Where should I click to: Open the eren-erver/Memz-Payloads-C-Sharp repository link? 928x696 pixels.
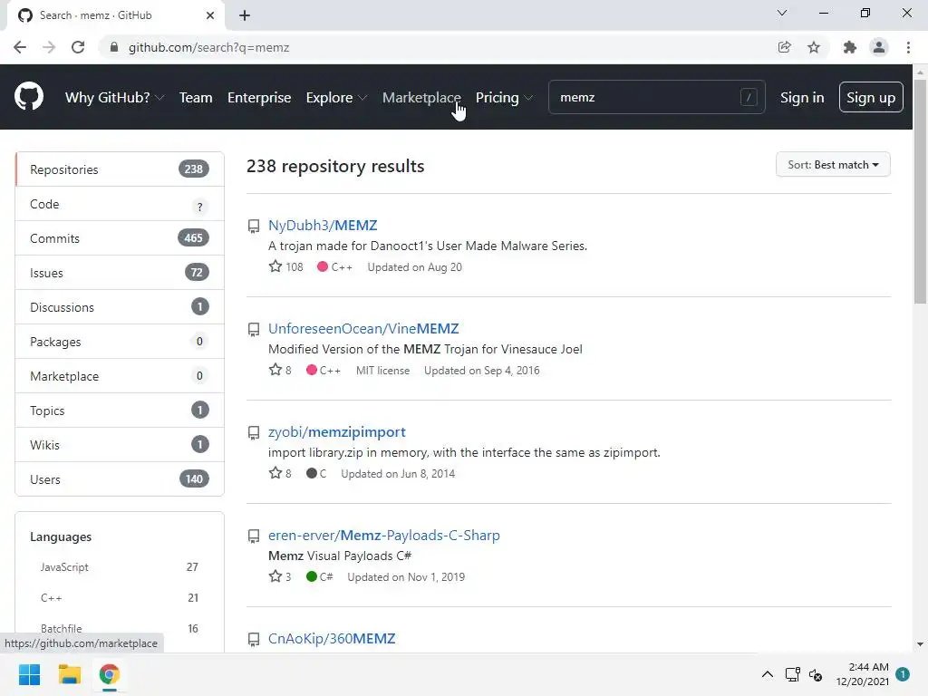[x=384, y=535]
